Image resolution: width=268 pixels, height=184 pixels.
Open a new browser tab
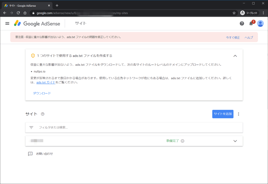pos(57,5)
